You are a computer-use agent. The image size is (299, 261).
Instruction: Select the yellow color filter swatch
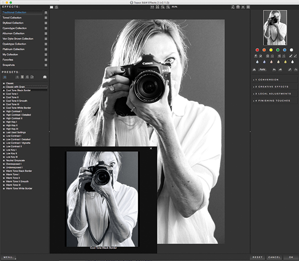pyautogui.click(x=271, y=50)
